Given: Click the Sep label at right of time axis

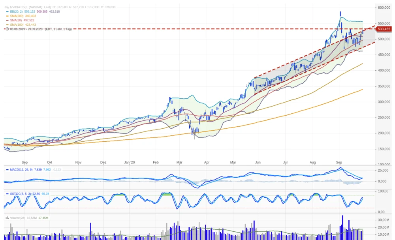Looking at the screenshot, I should tap(339, 162).
